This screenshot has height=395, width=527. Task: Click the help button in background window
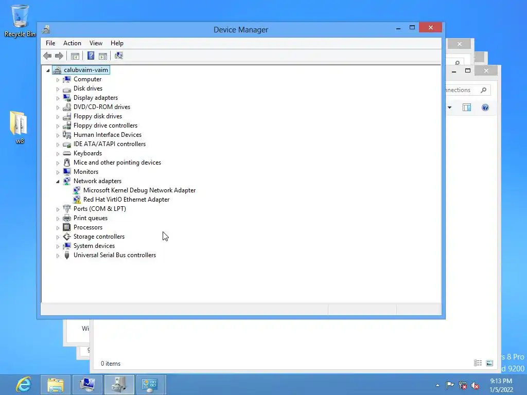[x=485, y=107]
